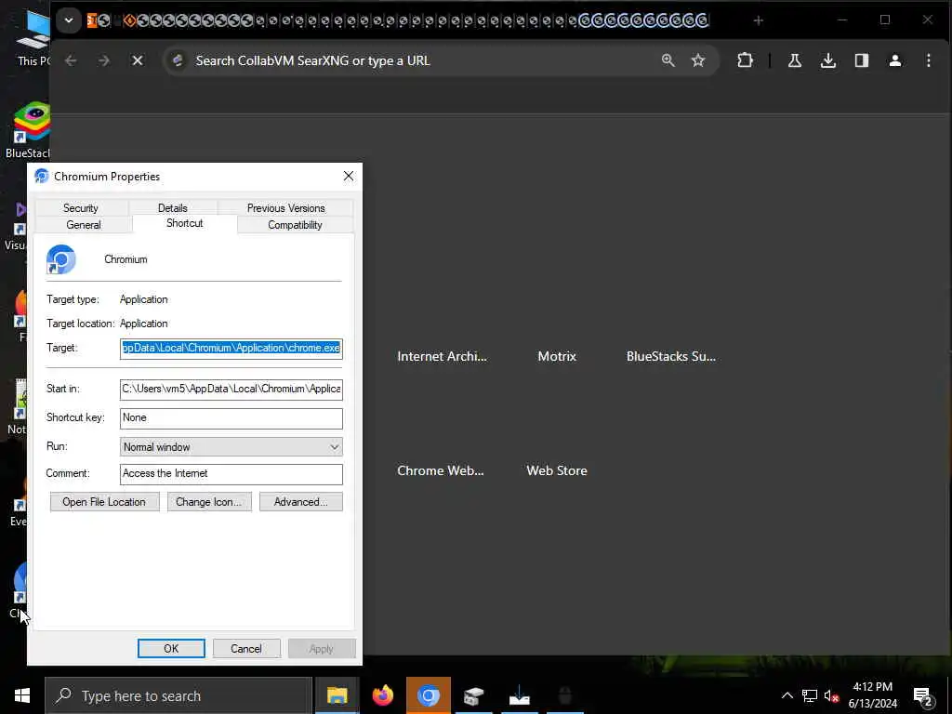
Task: Expand the Run window mode dropdown
Action: point(231,447)
